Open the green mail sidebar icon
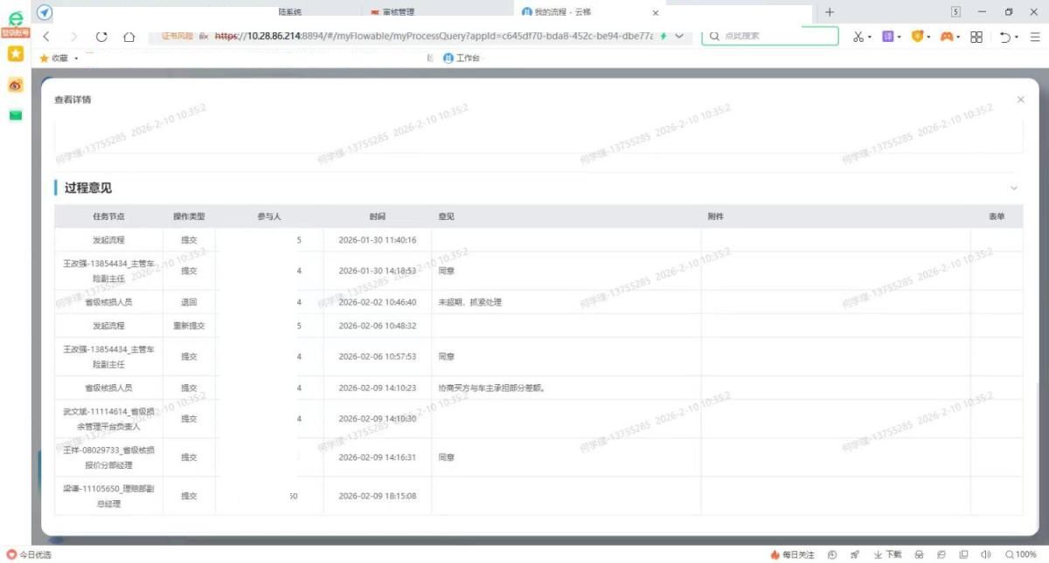 pyautogui.click(x=15, y=115)
